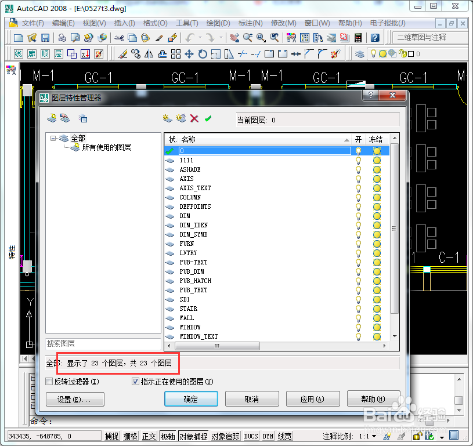Freeze the STAIR layer
Viewport: 473px width, 446px height.
pyautogui.click(x=377, y=309)
